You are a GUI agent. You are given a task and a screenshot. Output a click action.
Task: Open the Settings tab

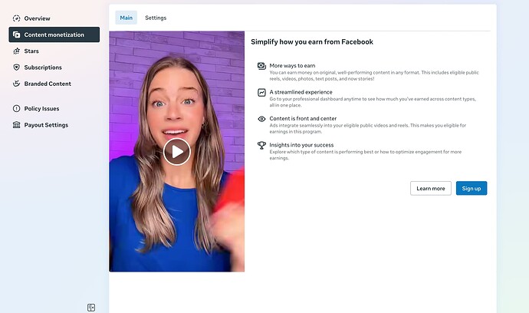pos(156,18)
